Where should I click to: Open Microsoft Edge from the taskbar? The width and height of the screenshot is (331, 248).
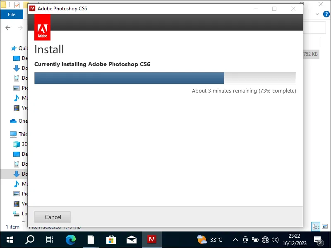(70, 239)
